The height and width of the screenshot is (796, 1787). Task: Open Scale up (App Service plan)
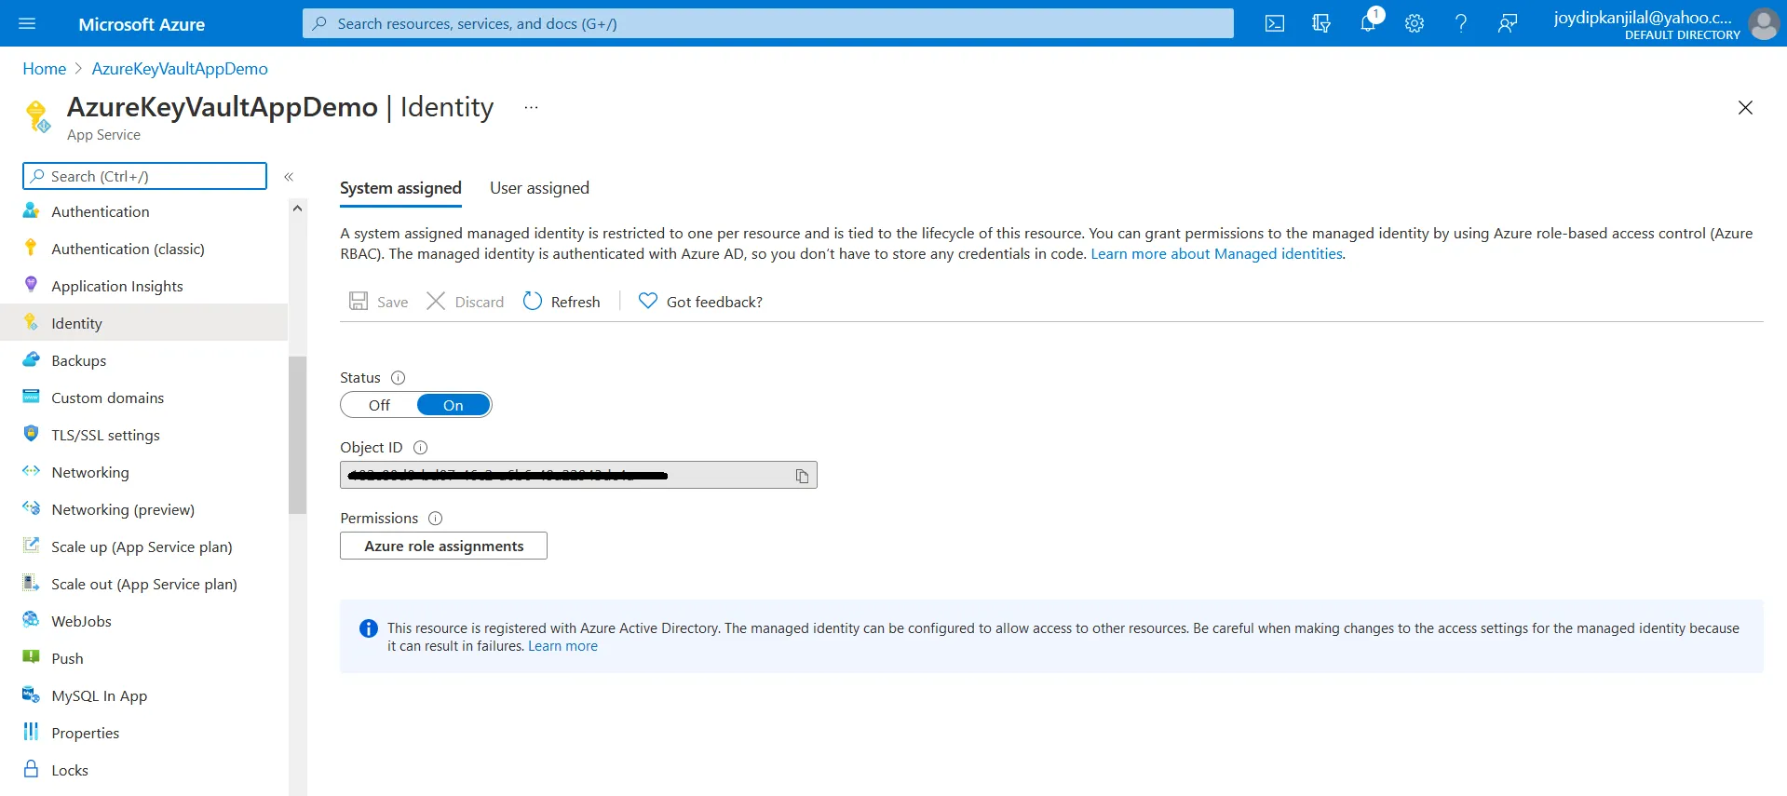pos(144,546)
